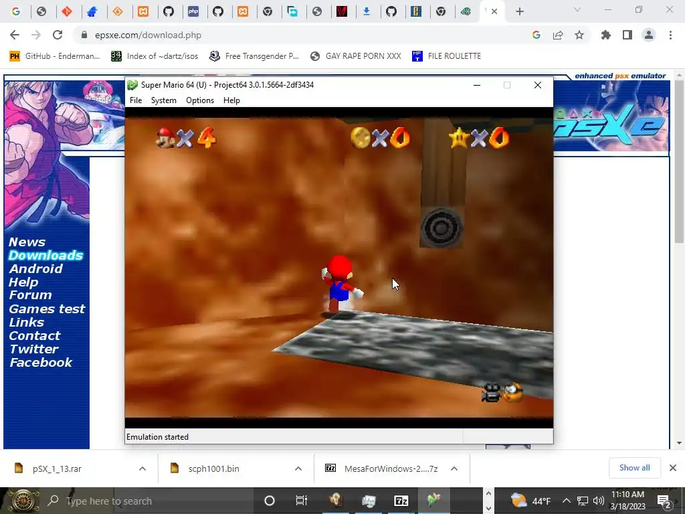Open the Chrome profile avatar
This screenshot has width=685, height=514.
click(x=649, y=35)
